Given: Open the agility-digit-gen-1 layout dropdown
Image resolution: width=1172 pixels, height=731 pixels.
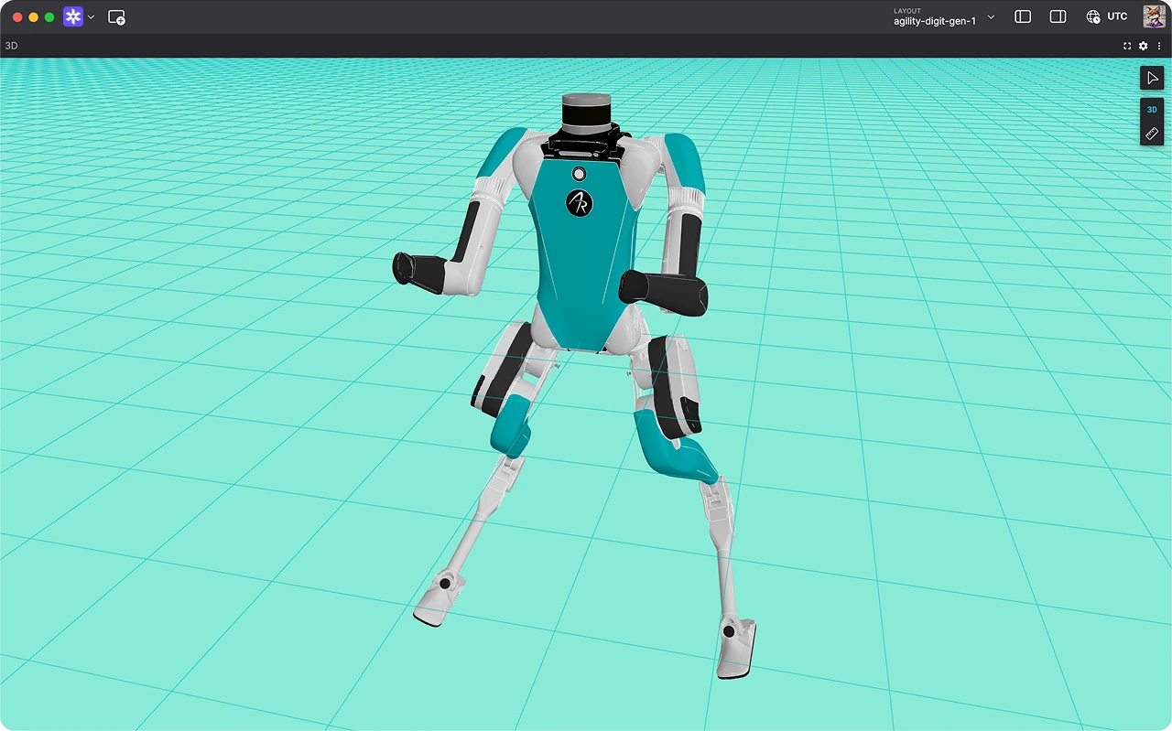Looking at the screenshot, I should pyautogui.click(x=990, y=16).
